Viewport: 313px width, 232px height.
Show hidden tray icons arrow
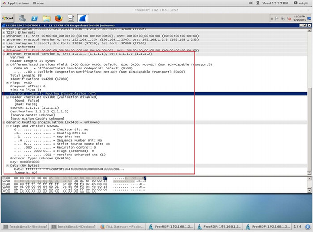[272, 19]
